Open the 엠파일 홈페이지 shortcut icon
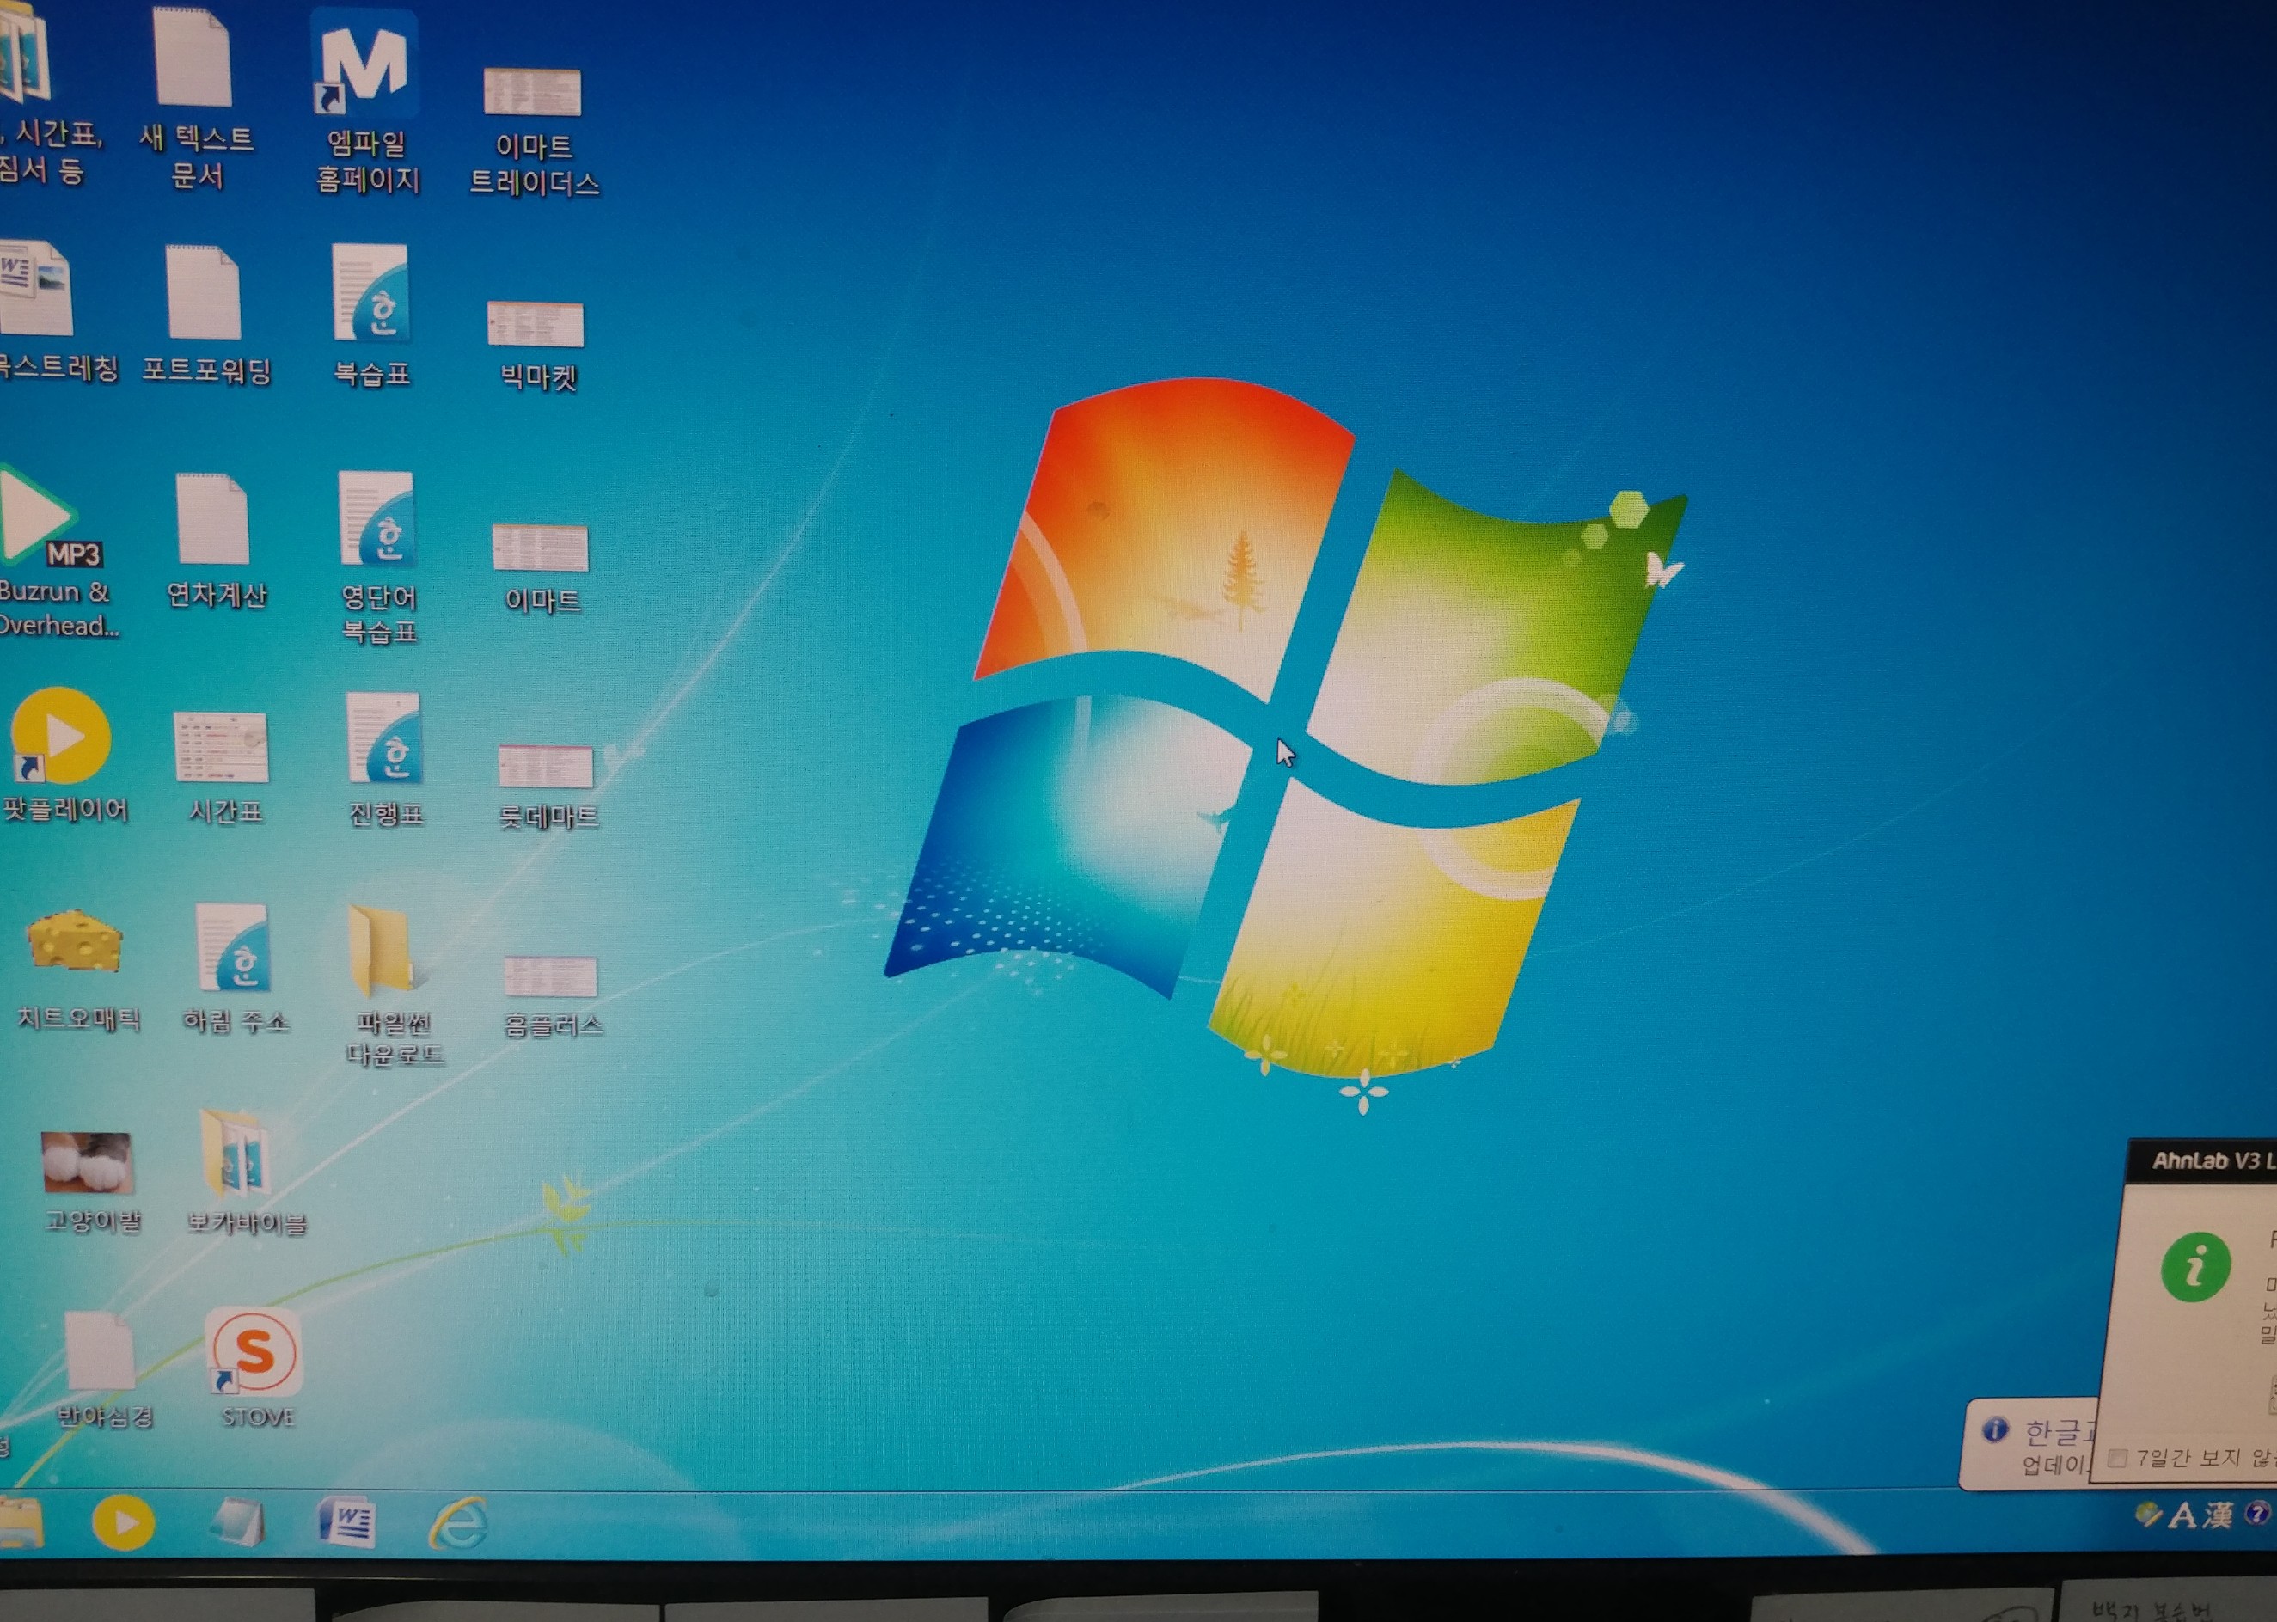 (364, 70)
